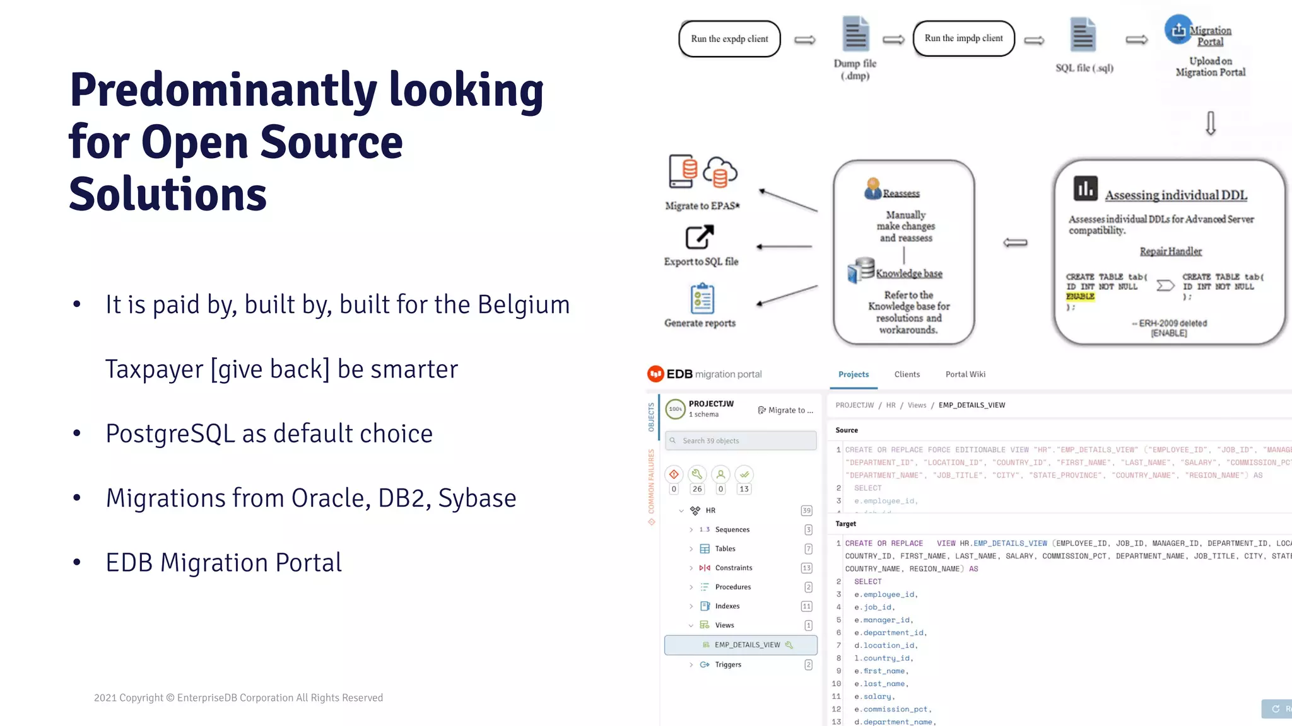Expand the Sequences tree node
The height and width of the screenshot is (726, 1292).
691,530
